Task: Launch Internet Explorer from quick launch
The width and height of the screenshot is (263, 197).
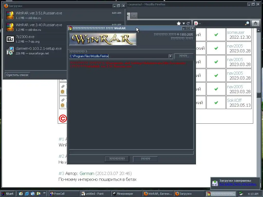Action: coord(27,194)
